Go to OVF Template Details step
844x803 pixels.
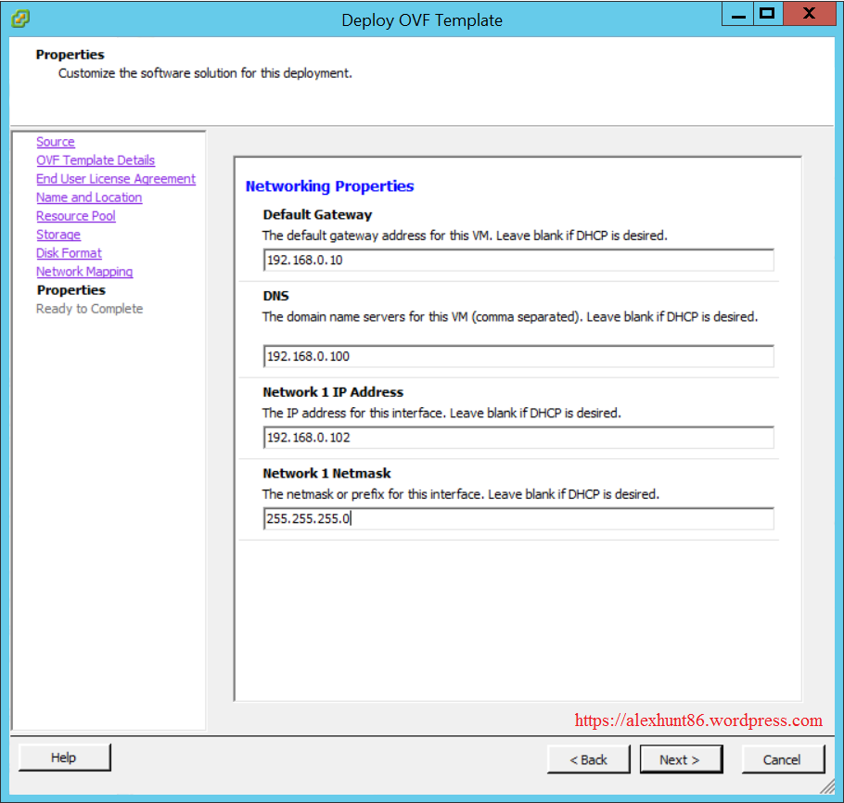pyautogui.click(x=96, y=160)
